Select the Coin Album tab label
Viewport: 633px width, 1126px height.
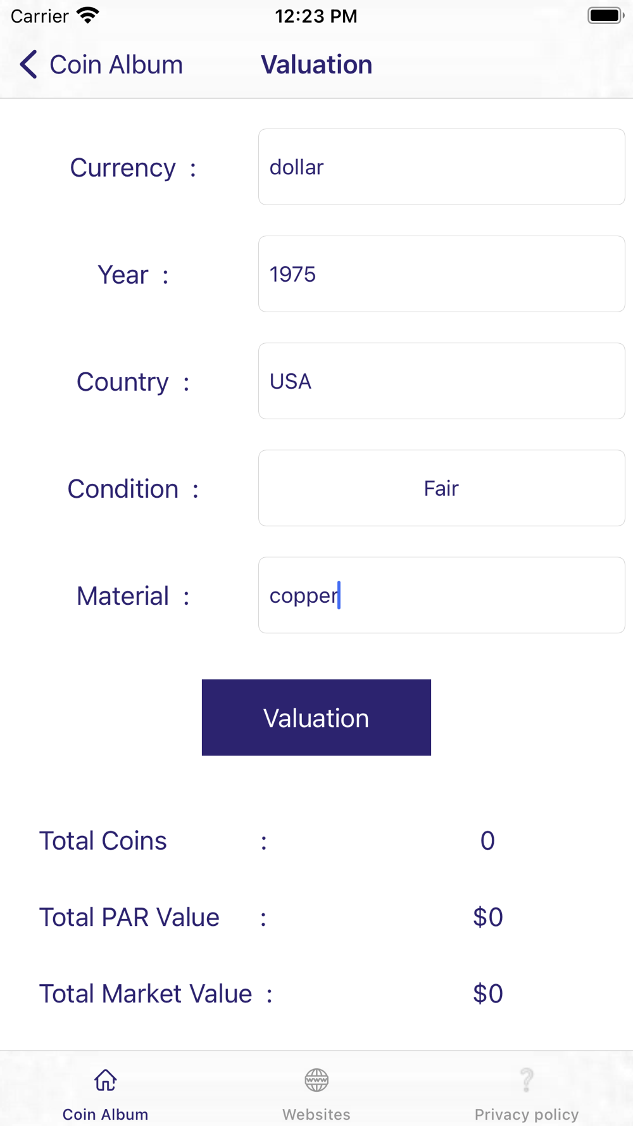coord(106,1114)
